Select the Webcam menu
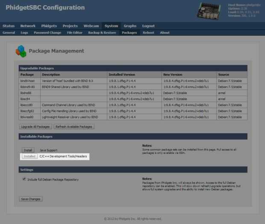 tap(91, 26)
